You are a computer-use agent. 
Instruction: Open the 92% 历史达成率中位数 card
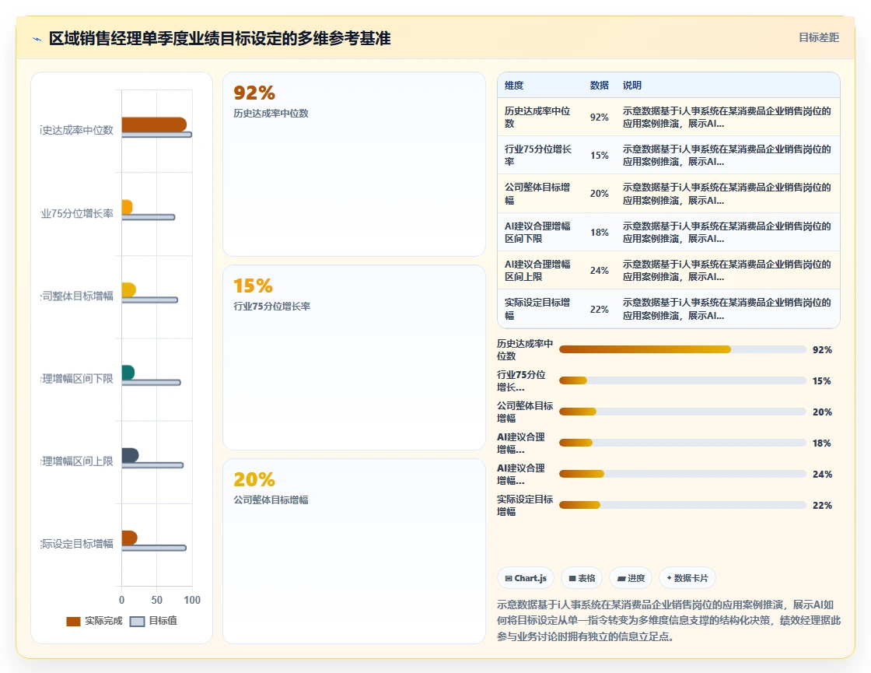point(355,164)
